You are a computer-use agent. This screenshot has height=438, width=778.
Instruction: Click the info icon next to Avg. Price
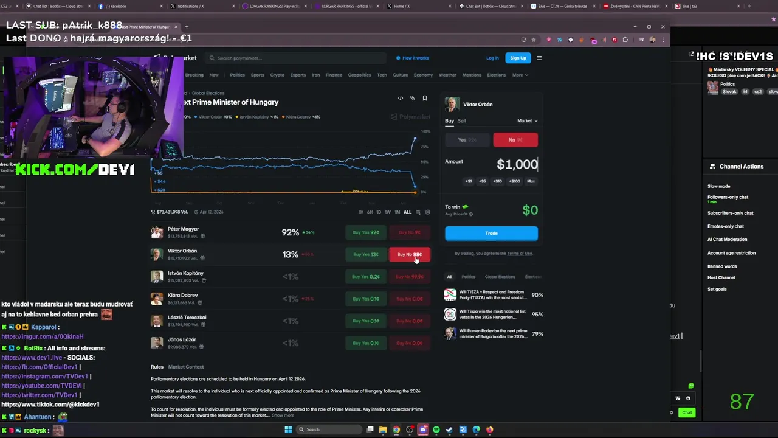[471, 214]
